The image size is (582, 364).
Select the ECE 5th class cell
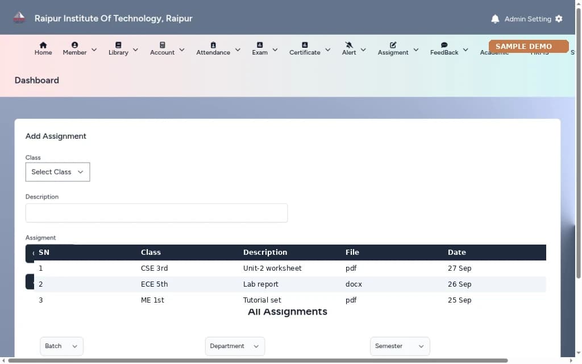coord(154,284)
